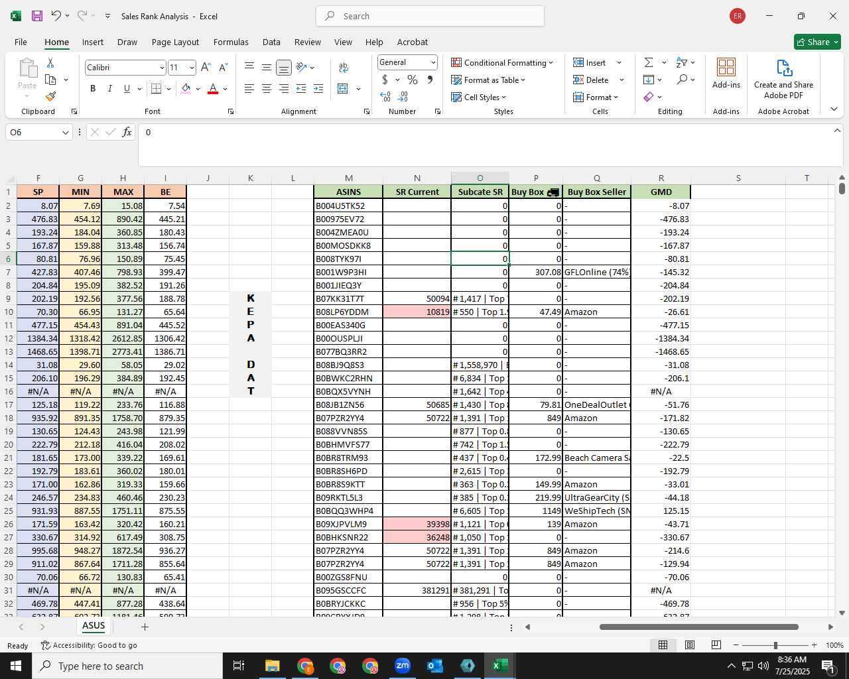849x679 pixels.
Task: Toggle Align Left
Action: pyautogui.click(x=249, y=88)
